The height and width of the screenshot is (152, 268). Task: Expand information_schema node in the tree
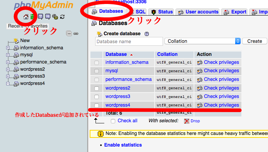pyautogui.click(x=8, y=48)
